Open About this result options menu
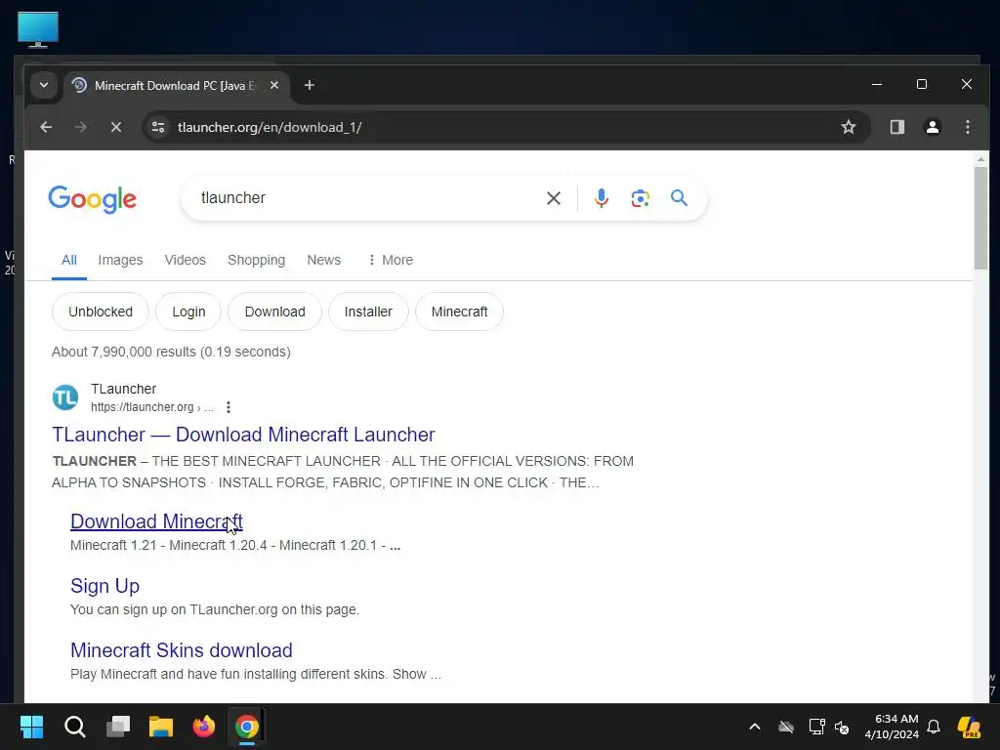Image resolution: width=1000 pixels, height=750 pixels. click(x=229, y=407)
